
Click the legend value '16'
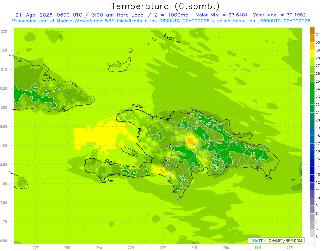tap(318, 151)
